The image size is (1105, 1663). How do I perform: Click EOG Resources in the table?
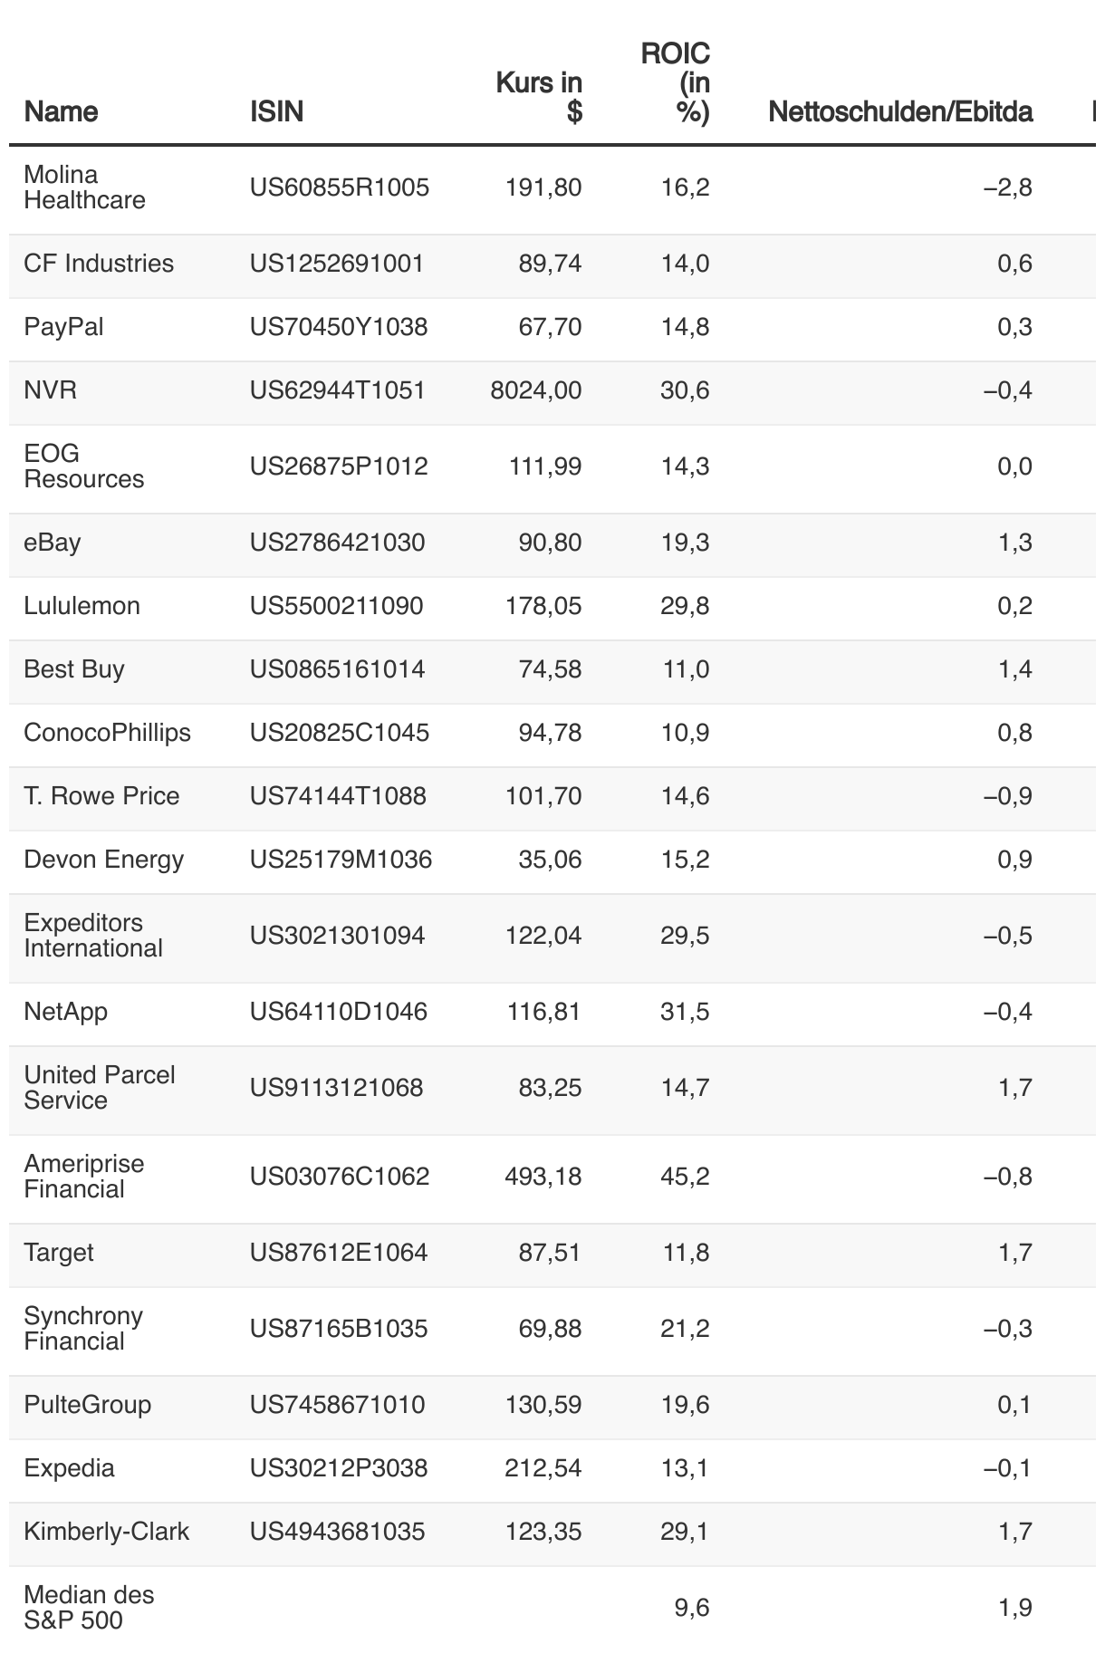pyautogui.click(x=83, y=466)
